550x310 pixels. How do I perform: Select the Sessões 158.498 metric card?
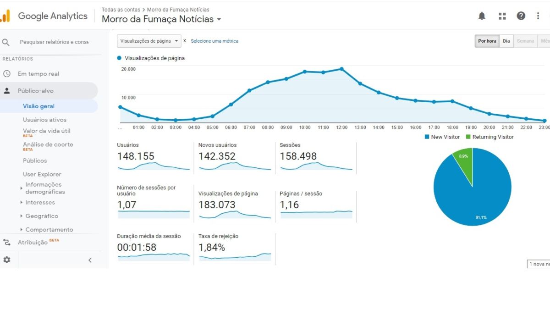tap(316, 158)
